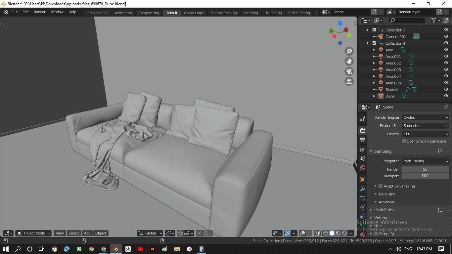Uncheck Collection 4 in the outliner

pos(374,43)
